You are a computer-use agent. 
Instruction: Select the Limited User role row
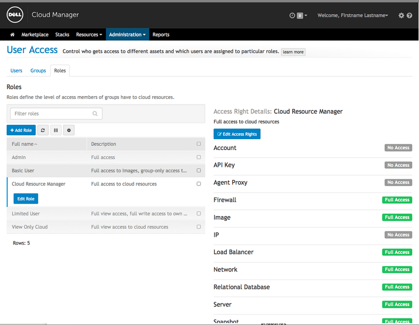106,213
